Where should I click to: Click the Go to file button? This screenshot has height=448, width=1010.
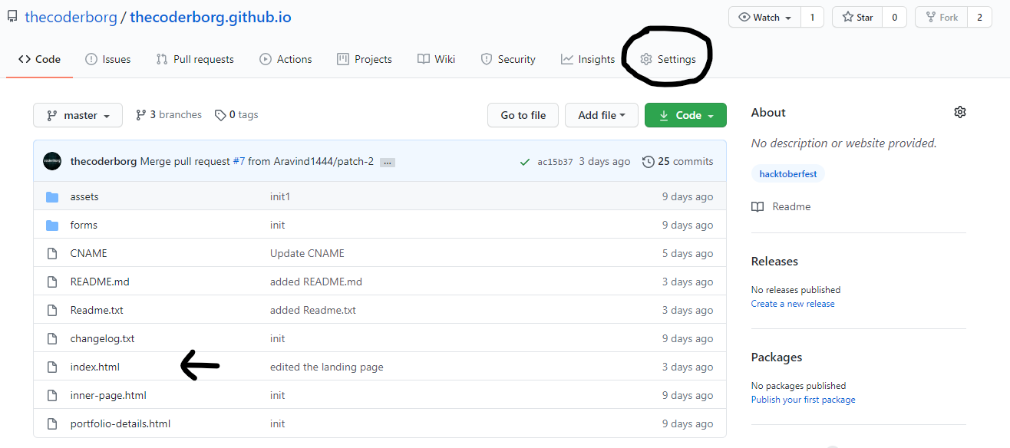pyautogui.click(x=523, y=115)
